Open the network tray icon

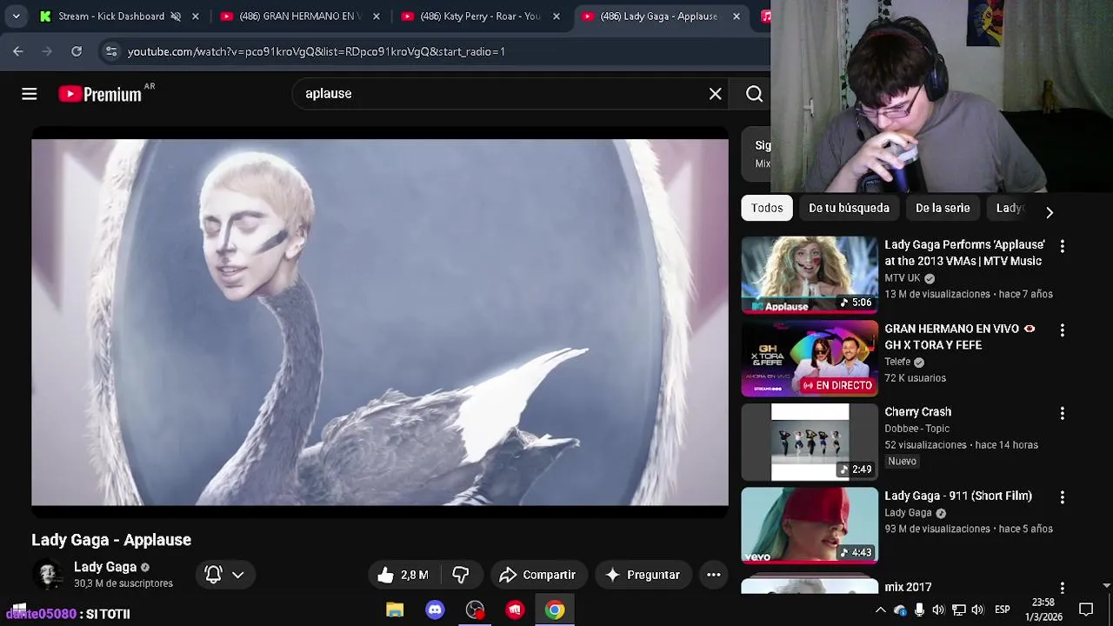click(958, 609)
